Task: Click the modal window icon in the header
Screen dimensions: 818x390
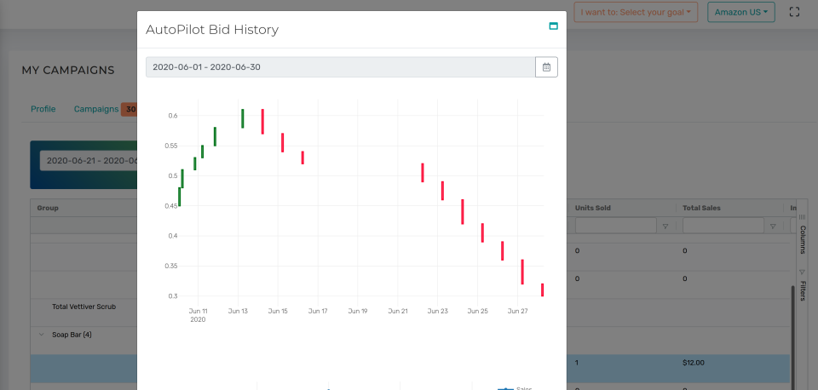Action: (x=553, y=26)
